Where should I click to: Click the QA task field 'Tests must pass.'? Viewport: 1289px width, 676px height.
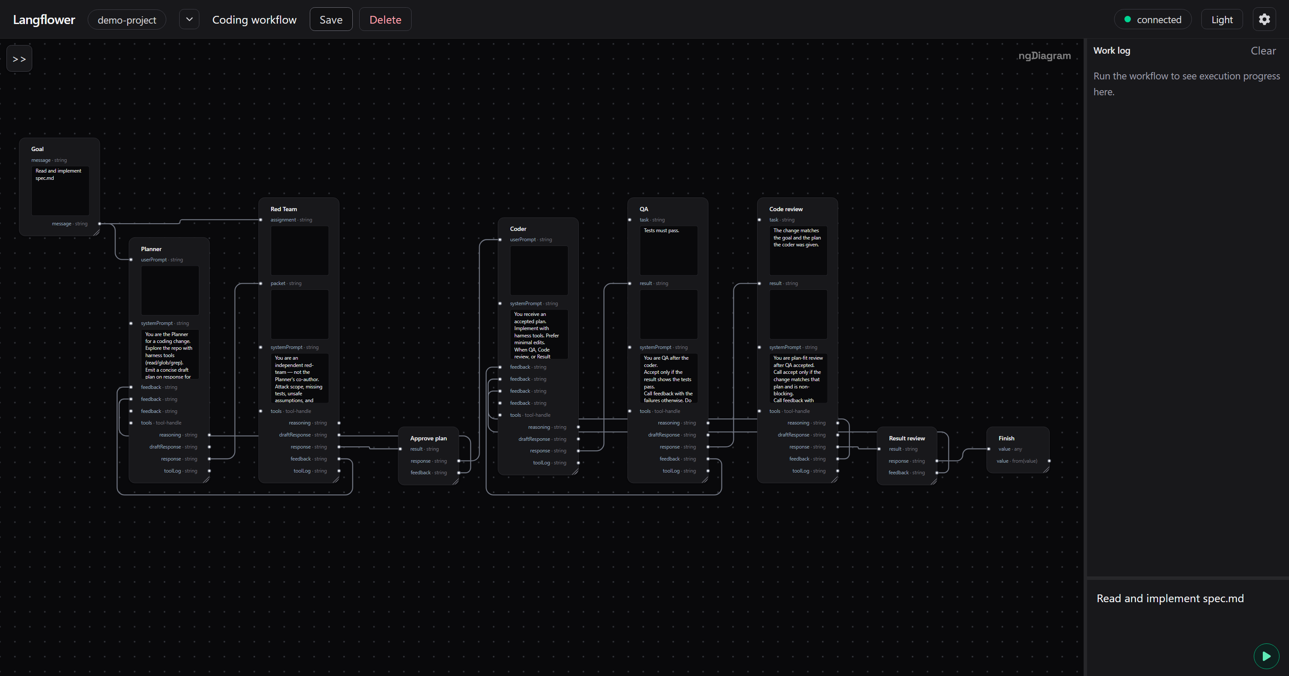(669, 250)
